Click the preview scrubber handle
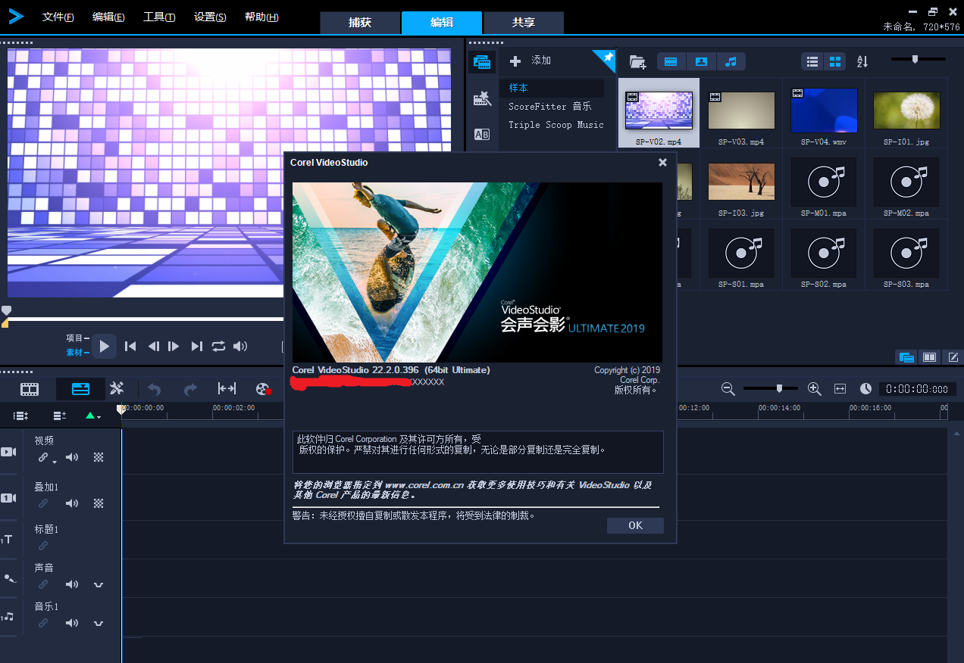 (x=6, y=310)
